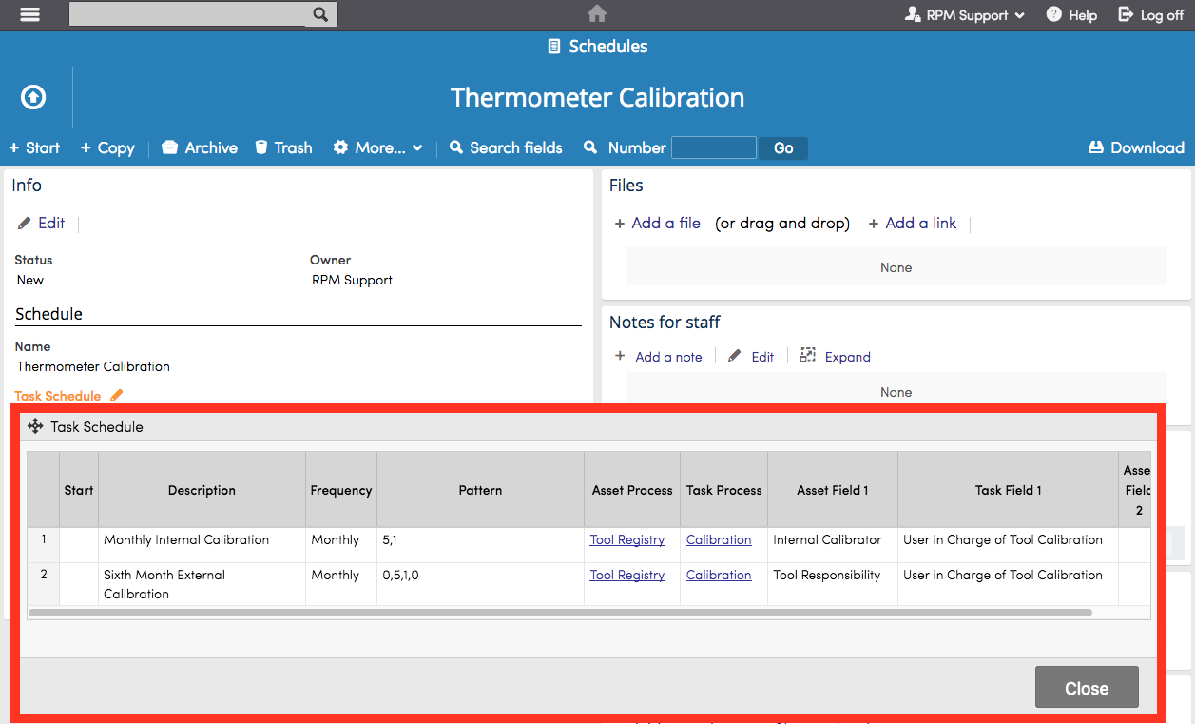Click the Go button

coord(783,147)
